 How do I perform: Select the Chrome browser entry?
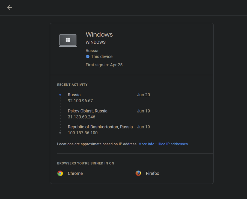[70, 173]
